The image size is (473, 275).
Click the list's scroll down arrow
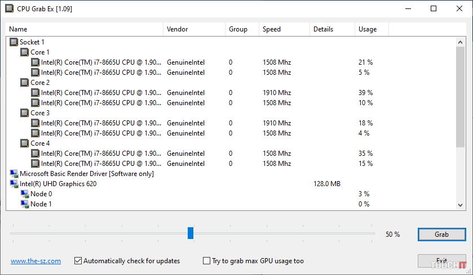(461, 205)
